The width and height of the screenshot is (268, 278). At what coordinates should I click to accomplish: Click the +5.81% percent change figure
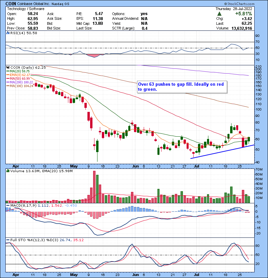244,14
